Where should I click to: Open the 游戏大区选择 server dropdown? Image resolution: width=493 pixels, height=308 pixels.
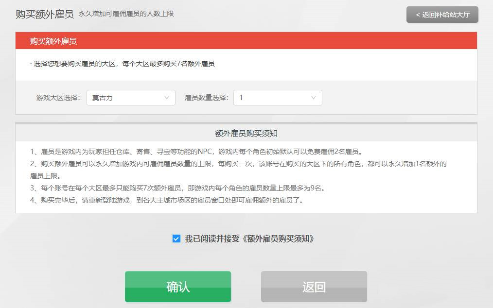[130, 98]
